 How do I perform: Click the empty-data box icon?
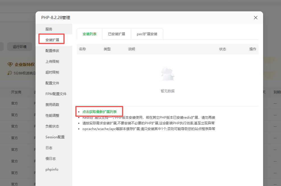click(x=168, y=74)
